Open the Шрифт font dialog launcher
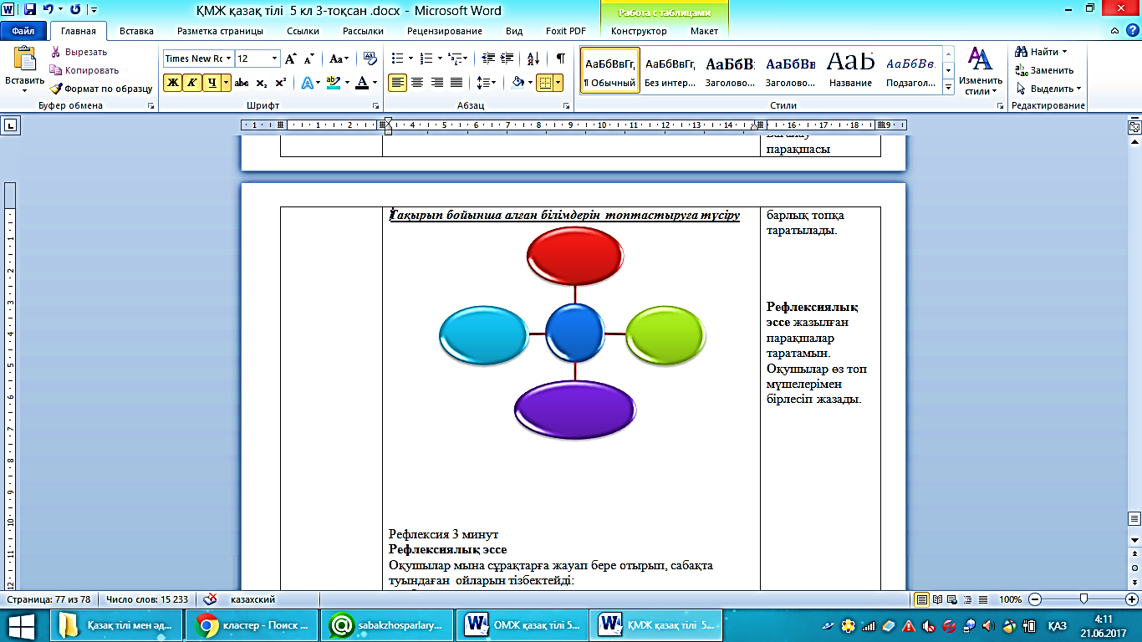This screenshot has height=642, width=1142. [375, 106]
